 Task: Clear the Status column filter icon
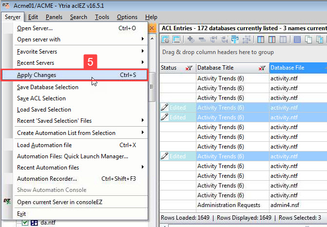(189, 68)
